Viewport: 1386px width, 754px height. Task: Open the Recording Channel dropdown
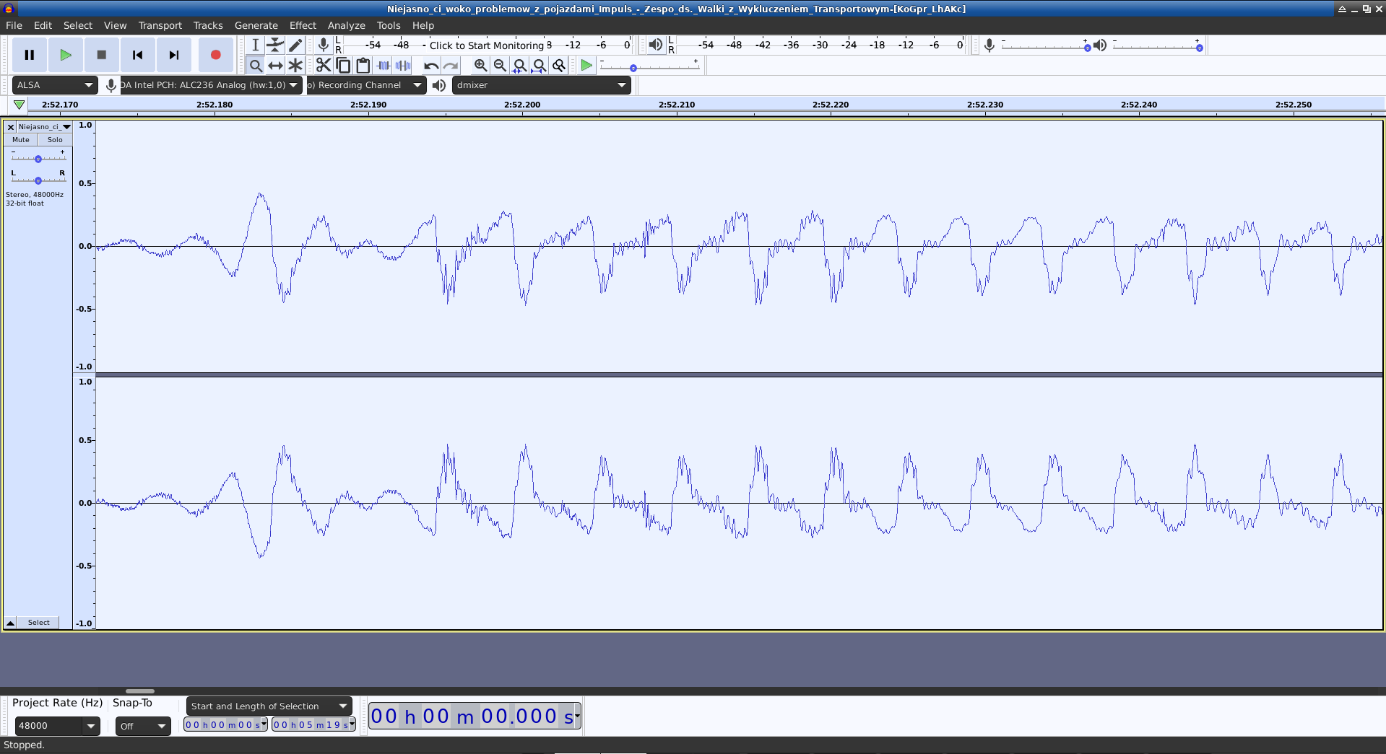coord(366,85)
